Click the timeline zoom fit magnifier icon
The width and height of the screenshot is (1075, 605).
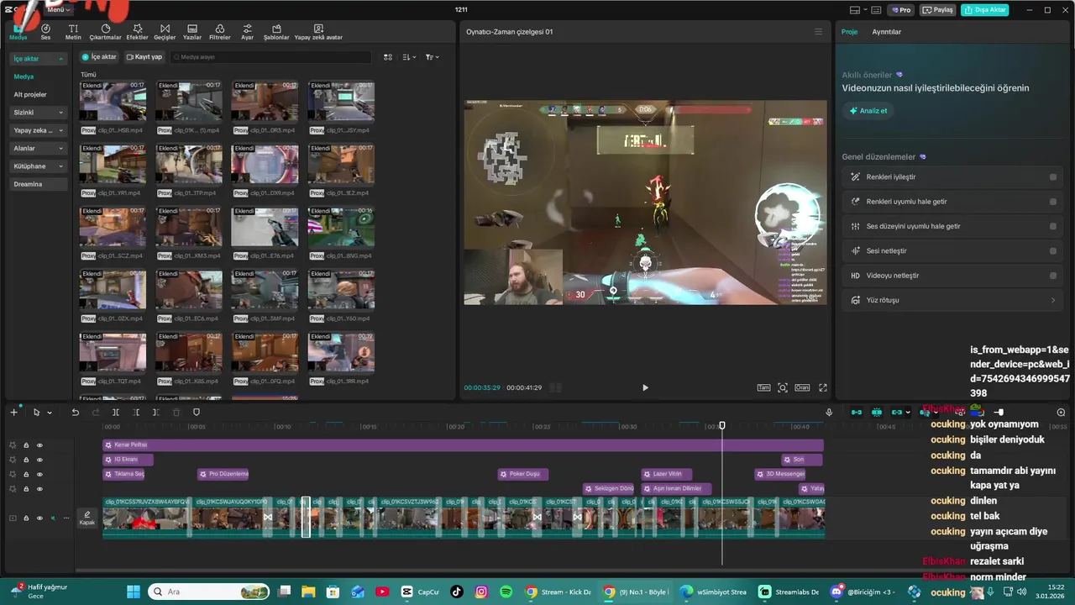[x=1061, y=413]
